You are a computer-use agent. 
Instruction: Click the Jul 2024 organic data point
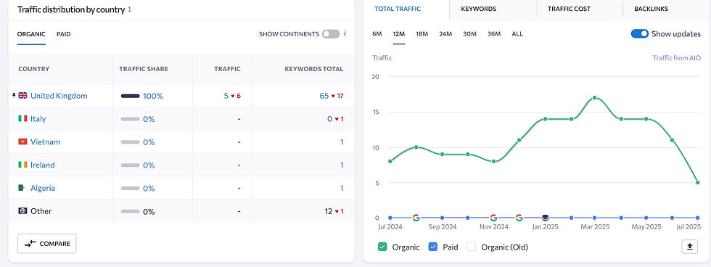390,161
